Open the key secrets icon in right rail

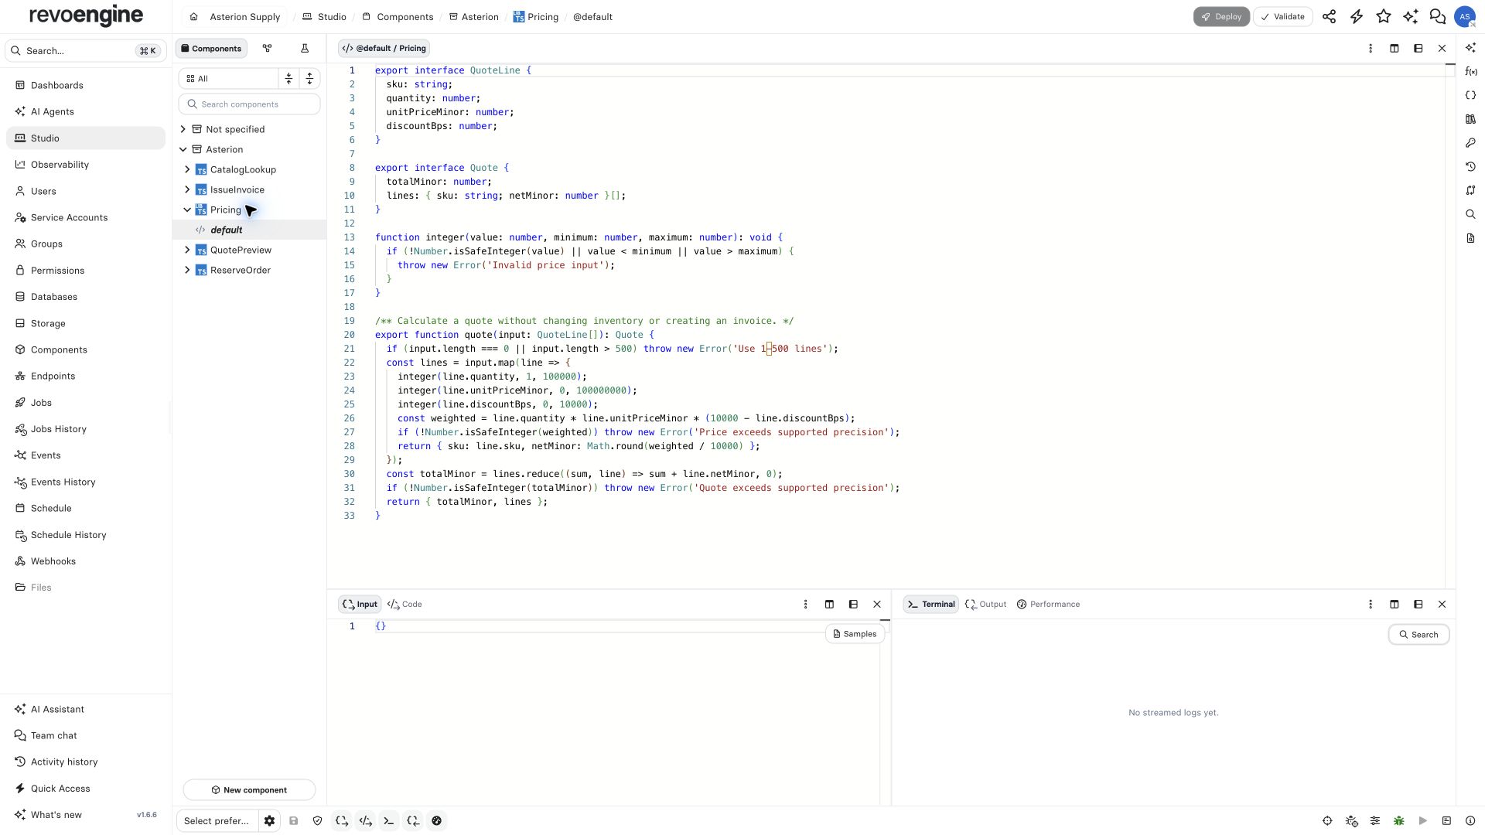[1470, 143]
